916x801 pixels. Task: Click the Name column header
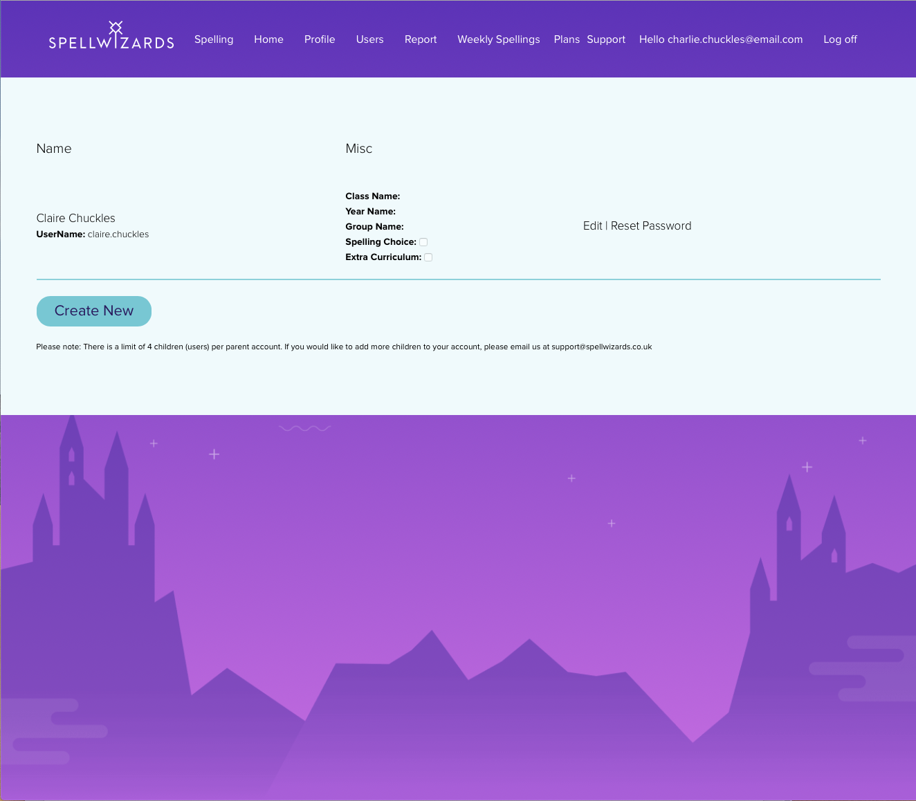click(54, 149)
